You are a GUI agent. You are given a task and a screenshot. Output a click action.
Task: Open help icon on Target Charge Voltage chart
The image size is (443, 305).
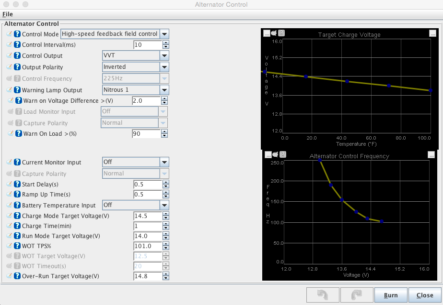281,33
